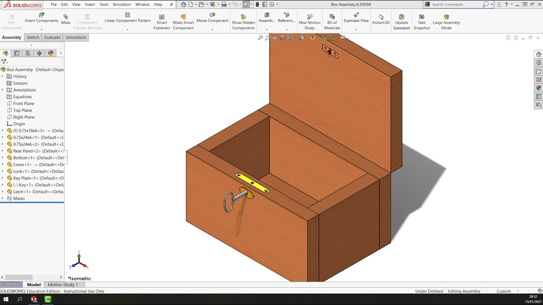Expand the History folder
This screenshot has height=305, width=543.
[x=3, y=76]
